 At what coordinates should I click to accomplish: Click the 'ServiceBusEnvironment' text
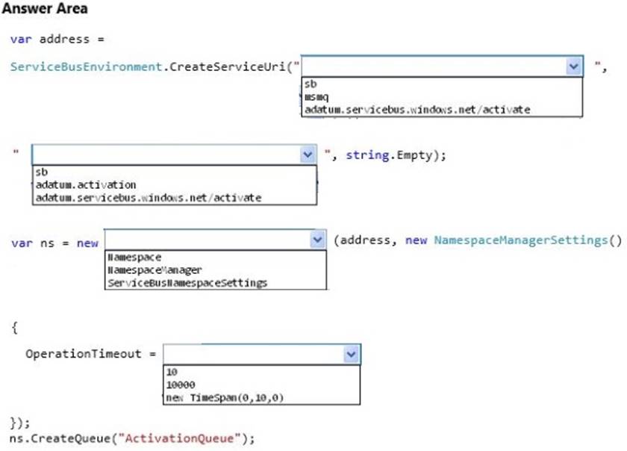click(86, 66)
